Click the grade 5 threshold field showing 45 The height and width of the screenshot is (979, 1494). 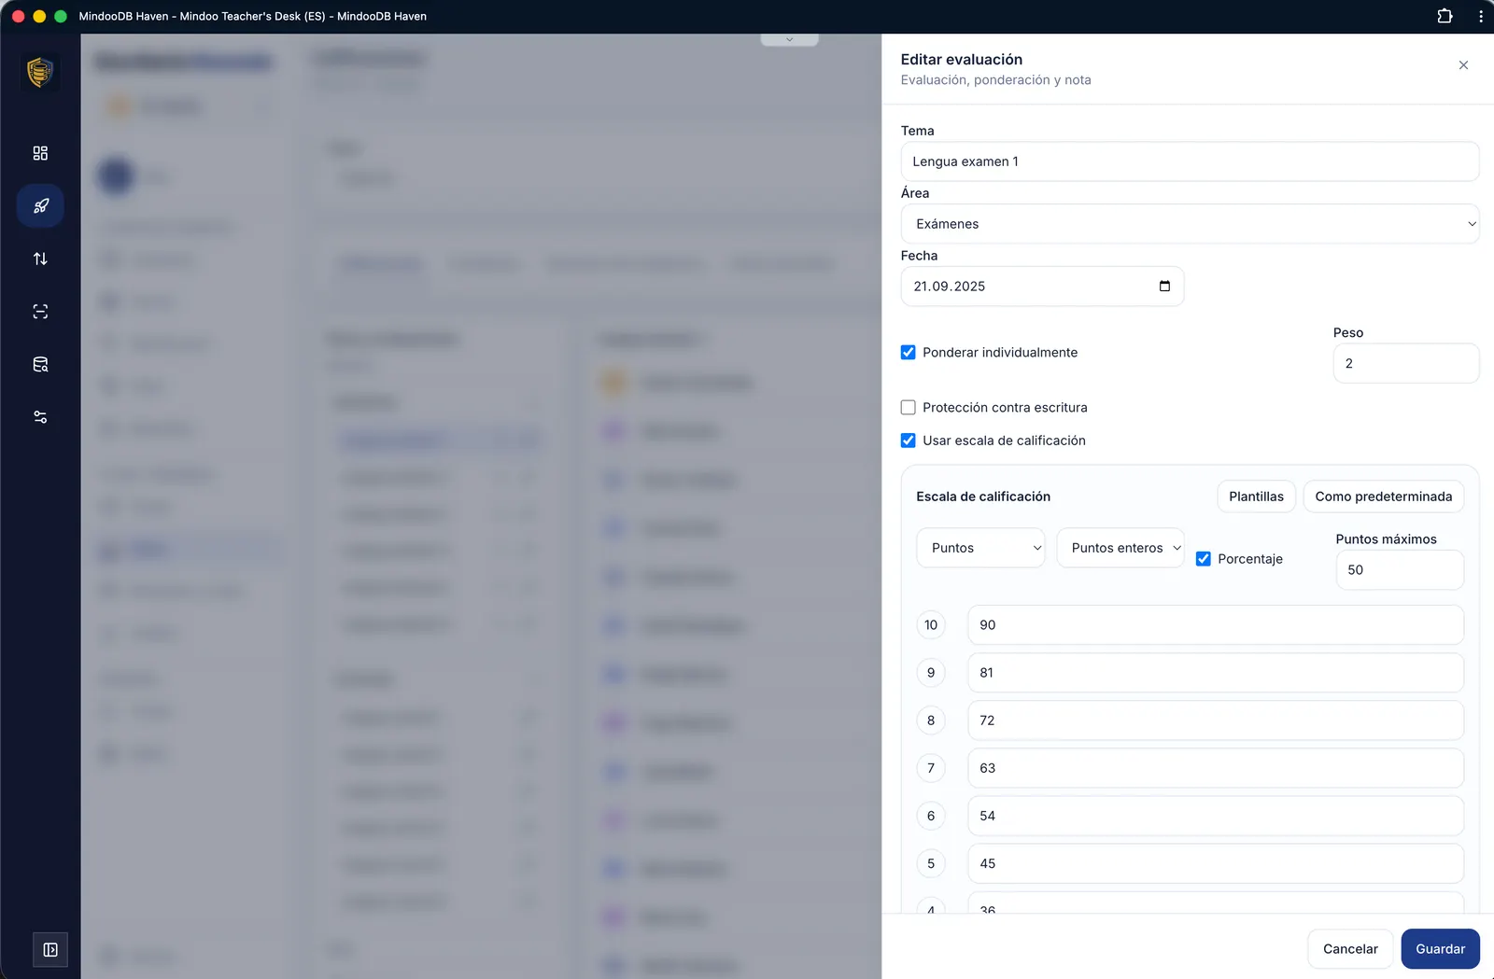pyautogui.click(x=1215, y=863)
